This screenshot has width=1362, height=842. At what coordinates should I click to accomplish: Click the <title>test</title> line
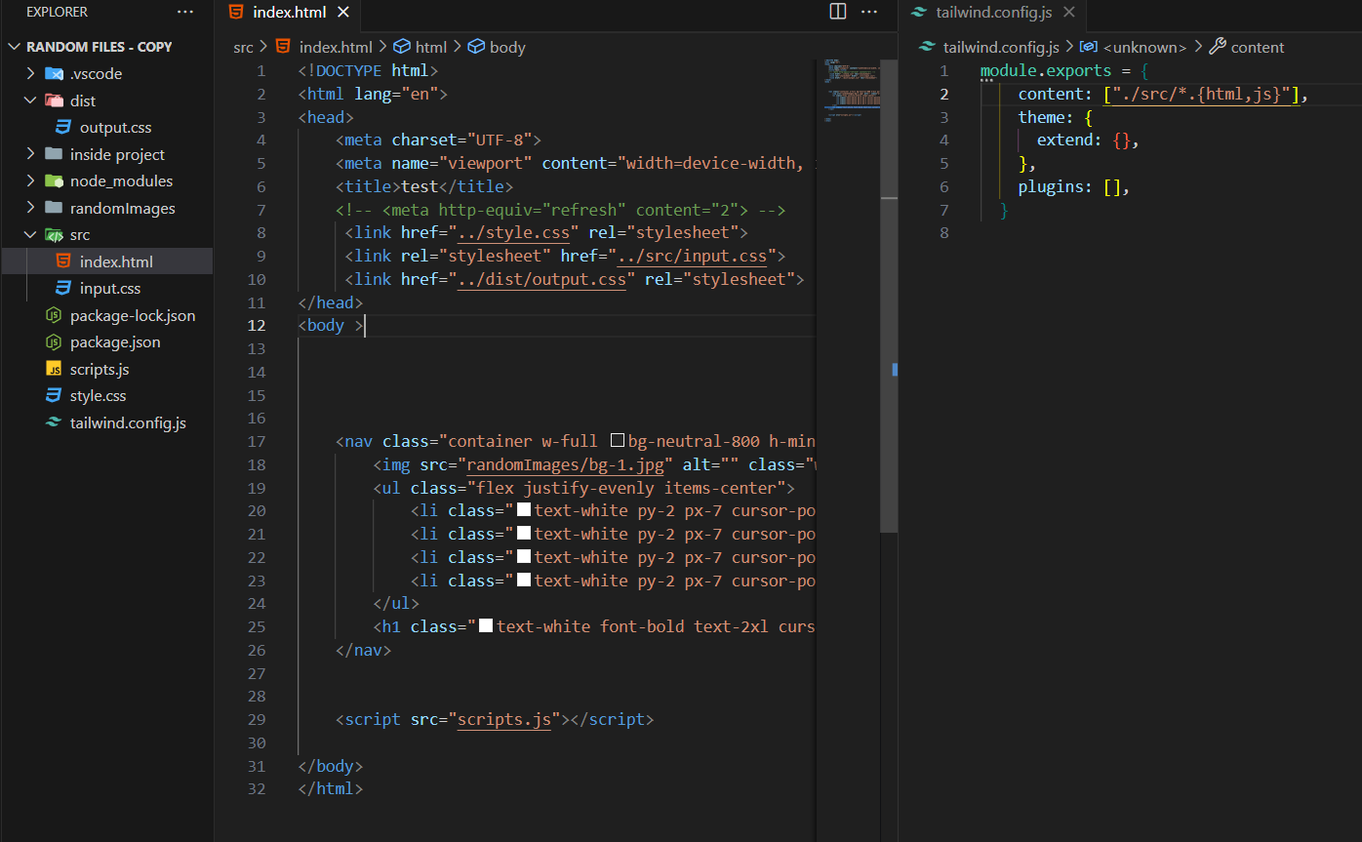tap(424, 186)
